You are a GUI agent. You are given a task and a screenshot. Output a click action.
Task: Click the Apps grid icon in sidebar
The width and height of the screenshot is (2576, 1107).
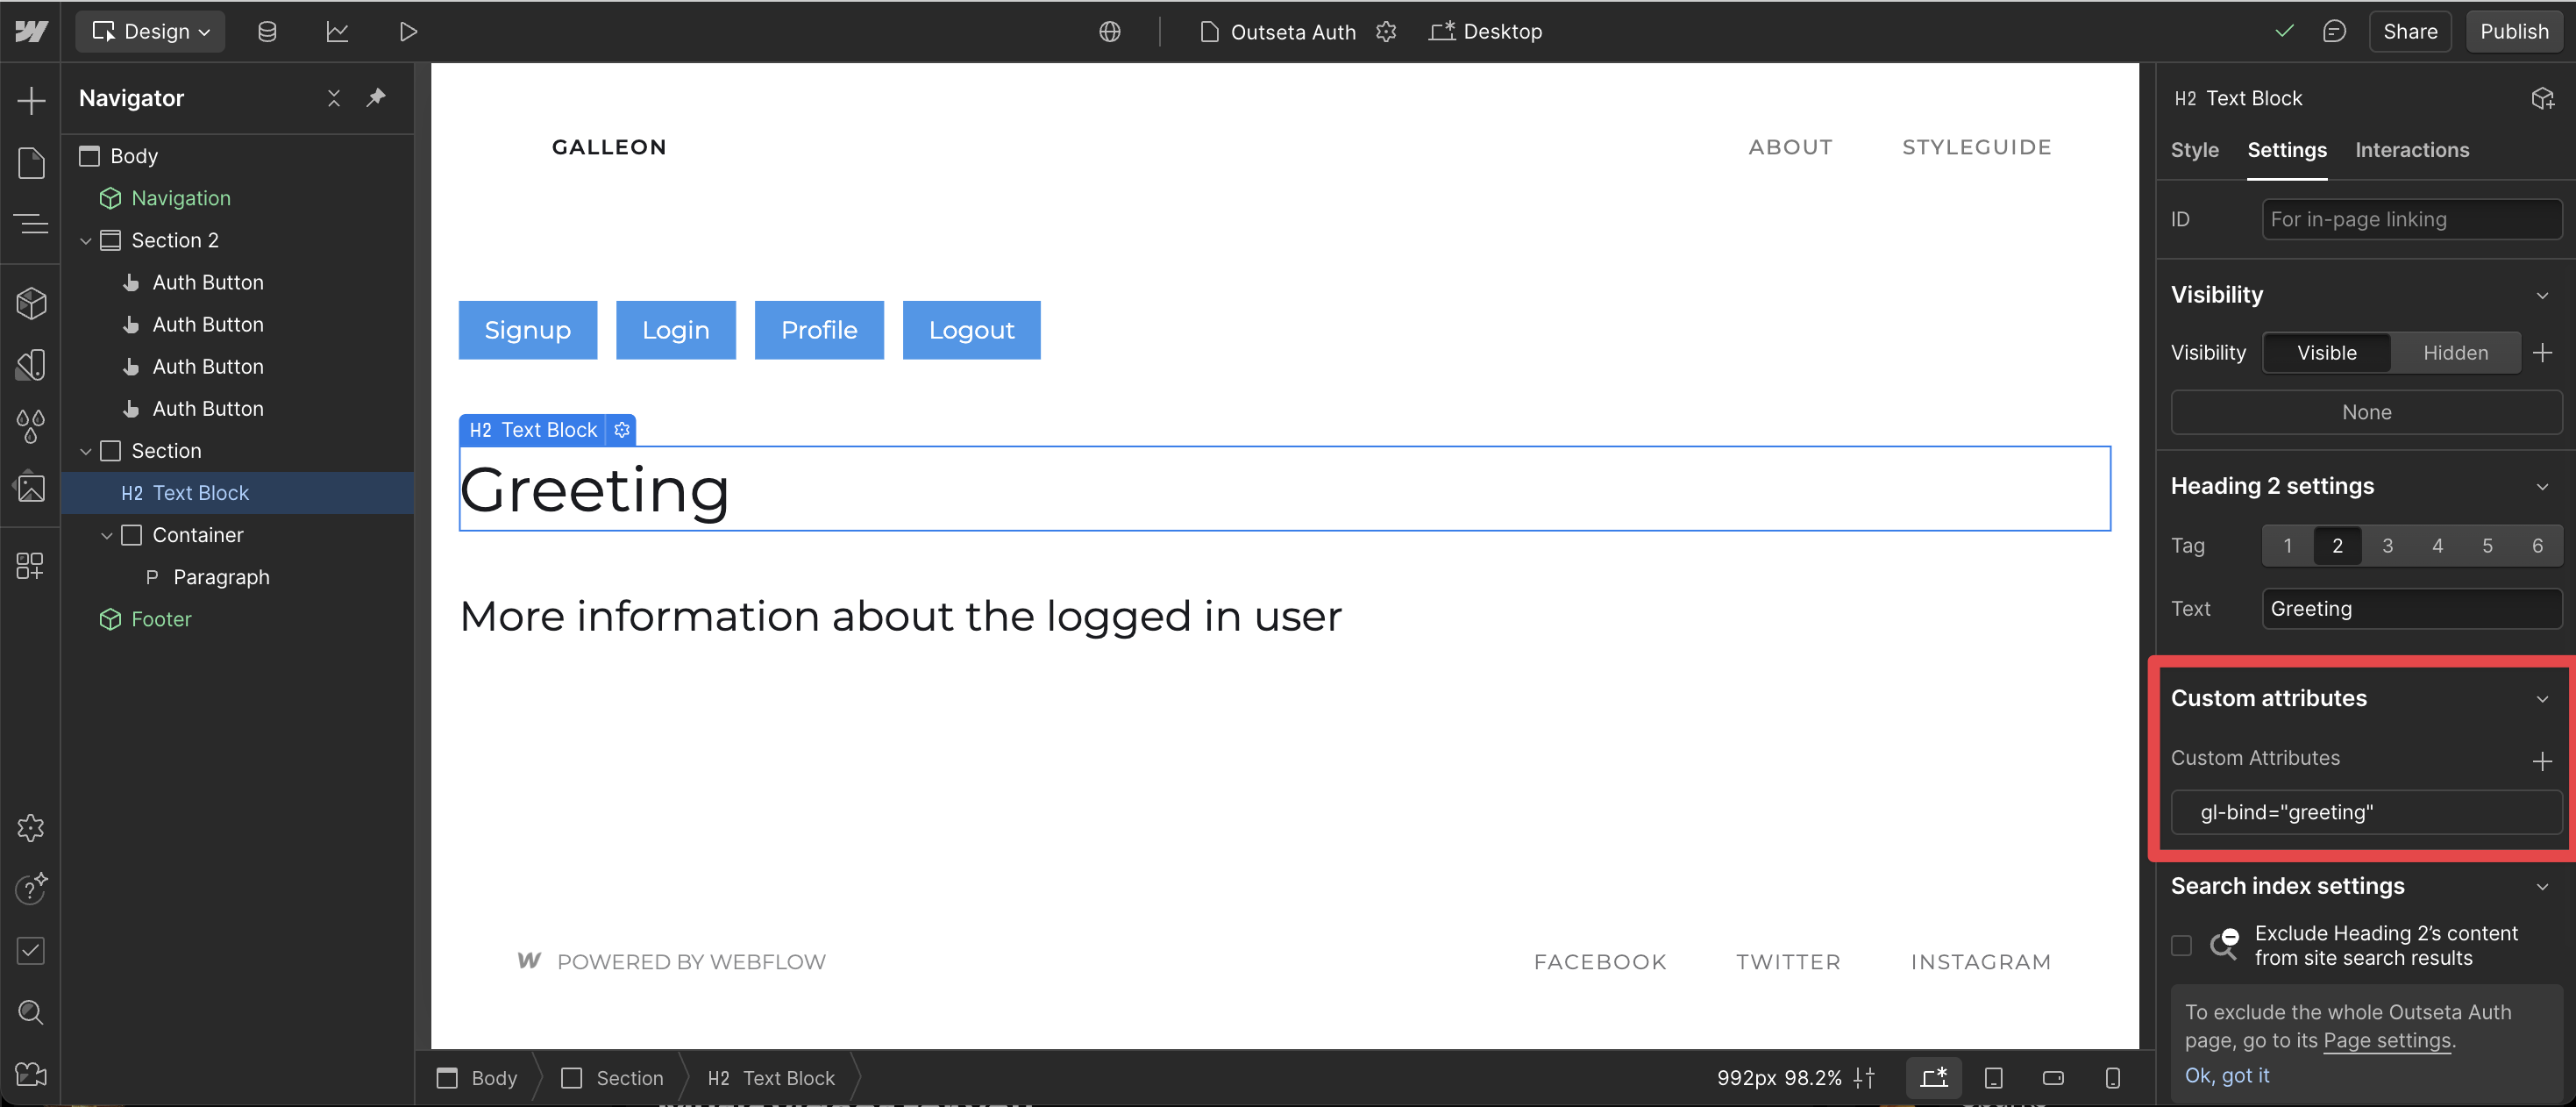[x=31, y=566]
